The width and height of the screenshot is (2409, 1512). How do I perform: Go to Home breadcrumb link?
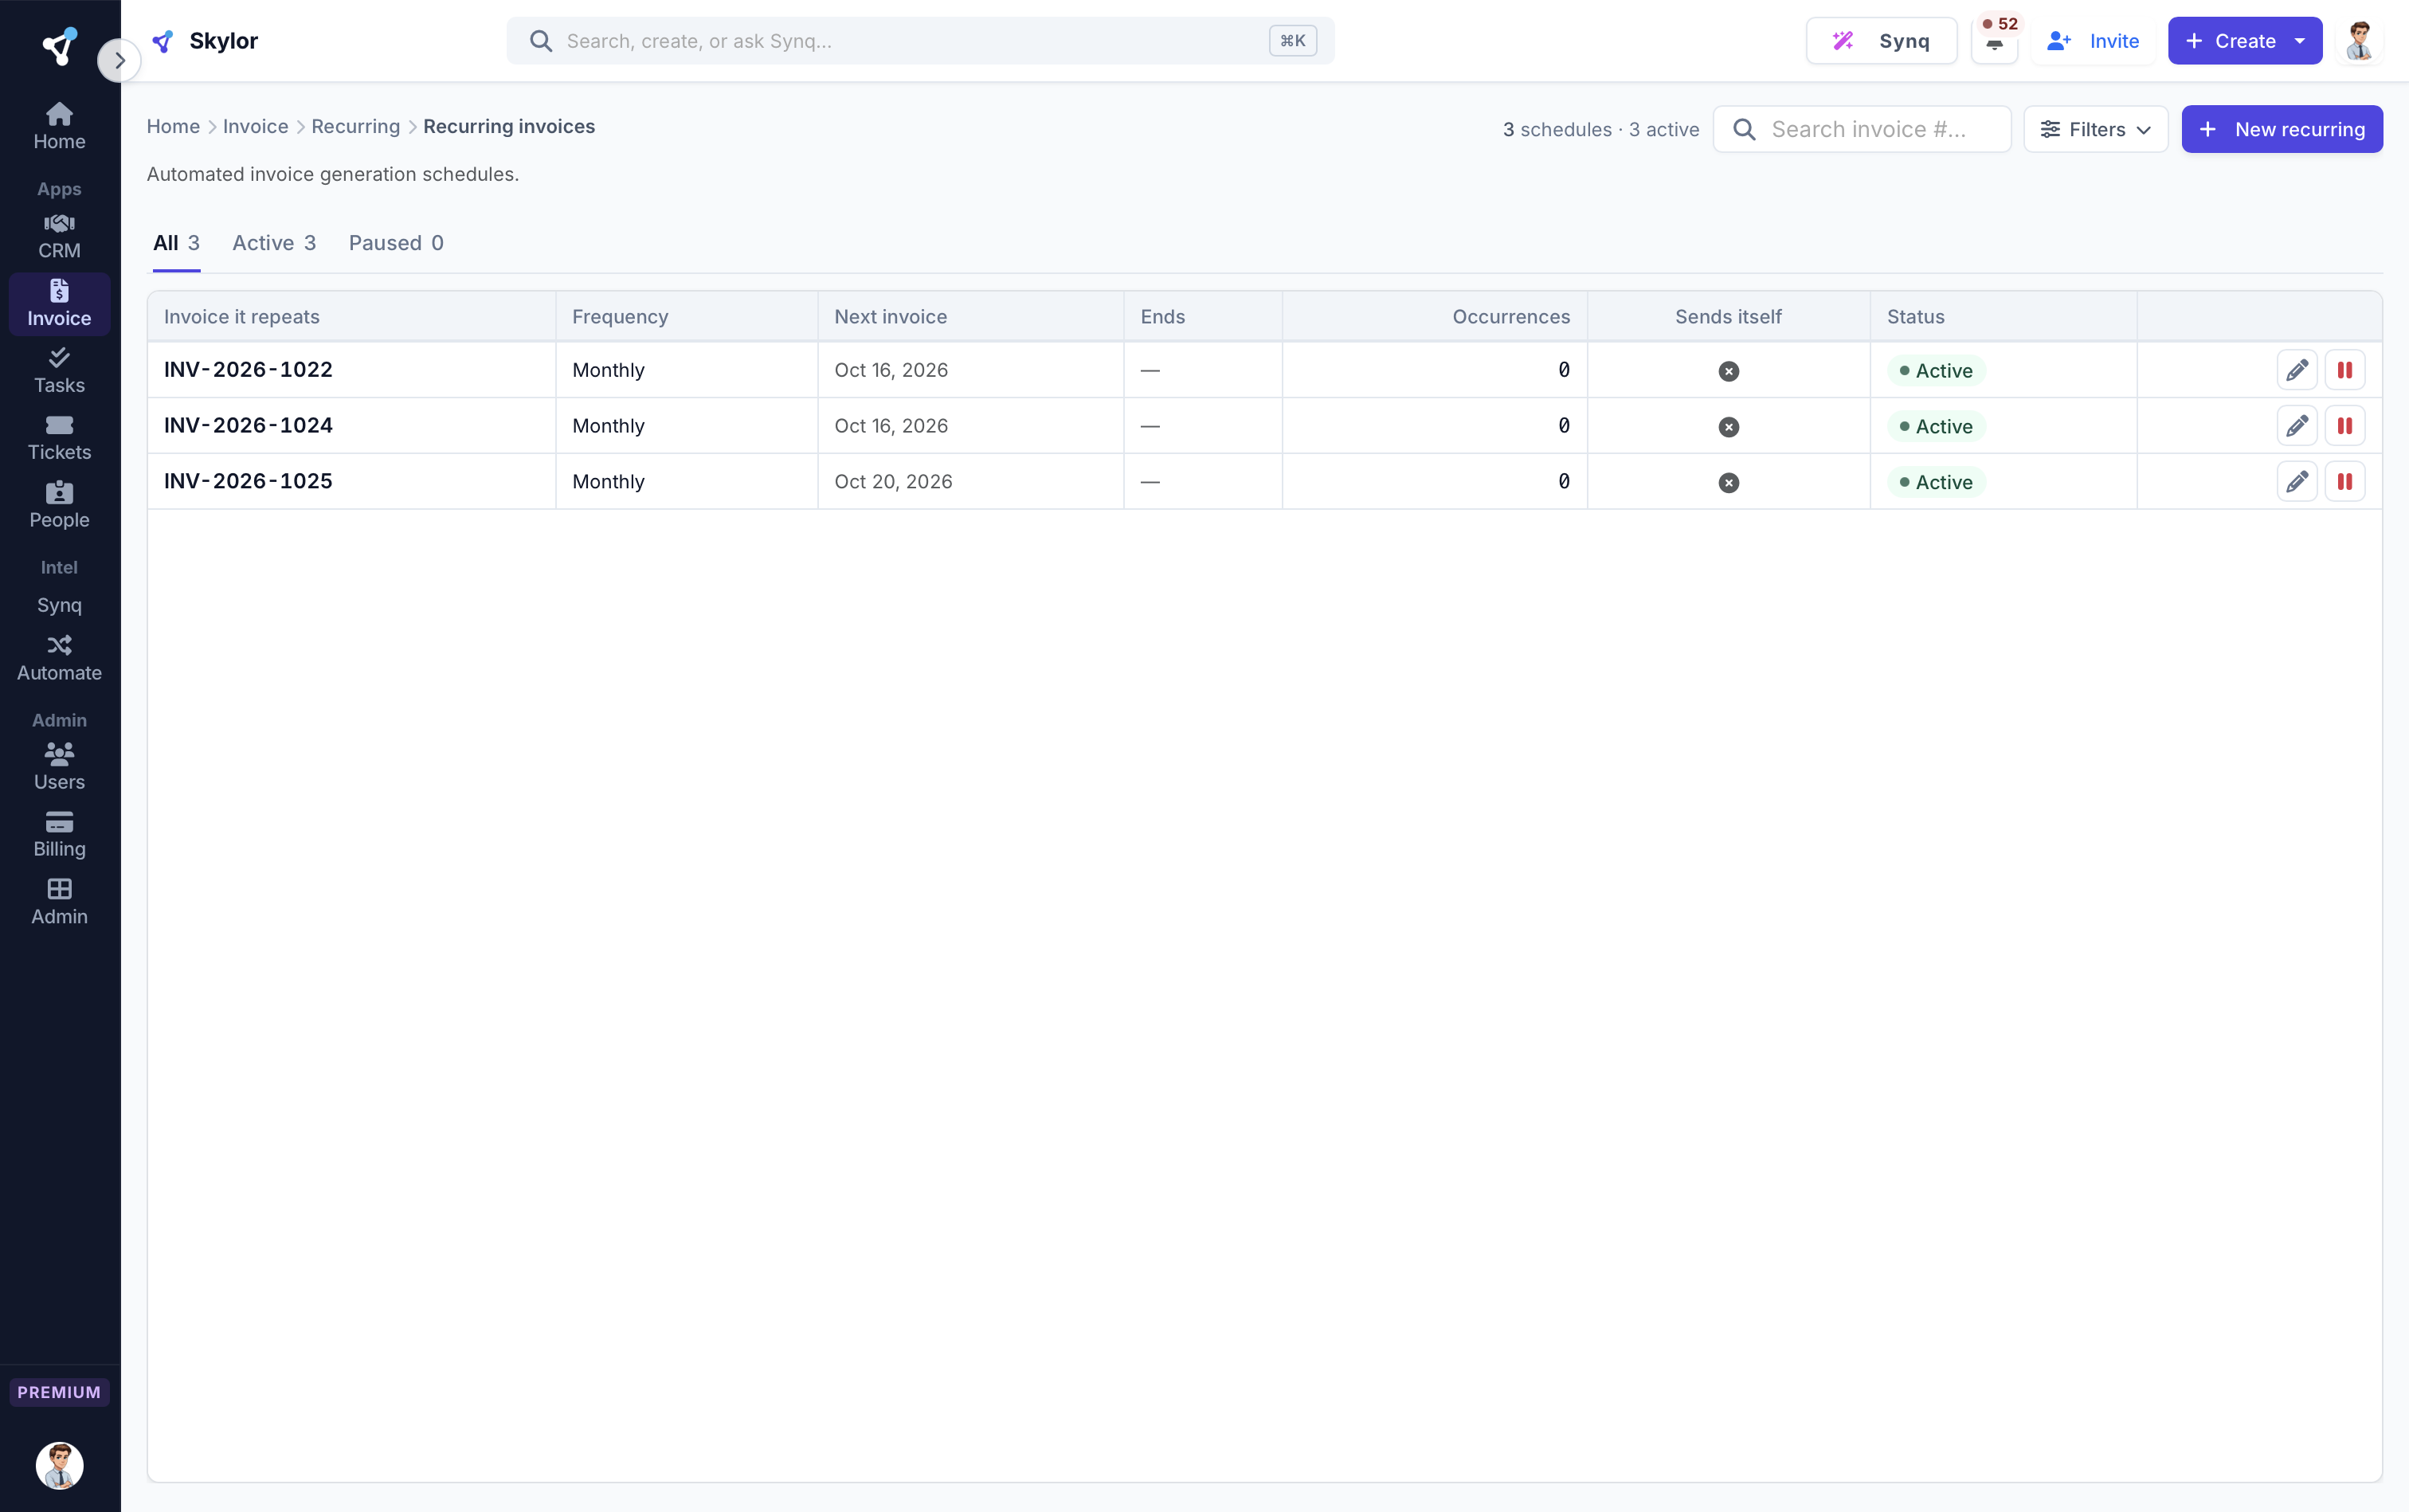(173, 126)
